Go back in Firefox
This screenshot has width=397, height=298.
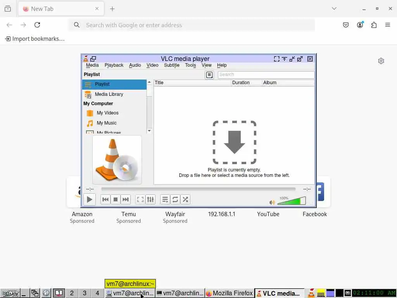tap(9, 25)
